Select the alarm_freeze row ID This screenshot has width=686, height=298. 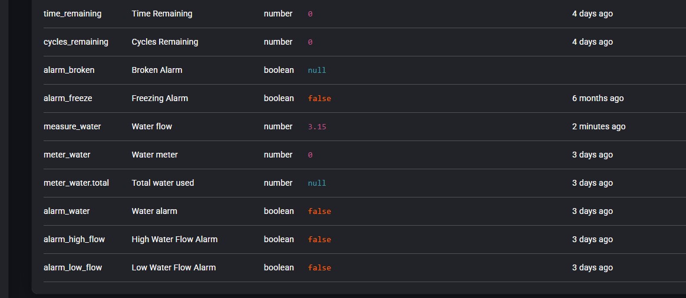click(68, 98)
